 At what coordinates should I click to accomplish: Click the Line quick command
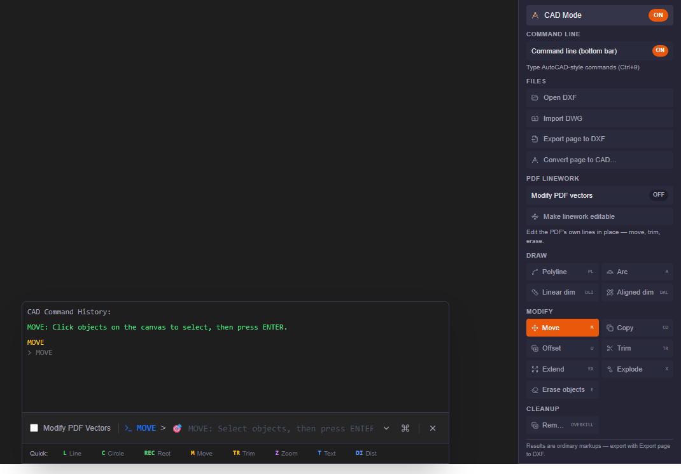72,453
